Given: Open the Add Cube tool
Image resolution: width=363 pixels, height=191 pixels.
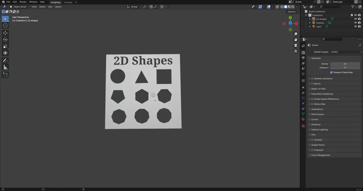Looking at the screenshot, I should [5, 75].
